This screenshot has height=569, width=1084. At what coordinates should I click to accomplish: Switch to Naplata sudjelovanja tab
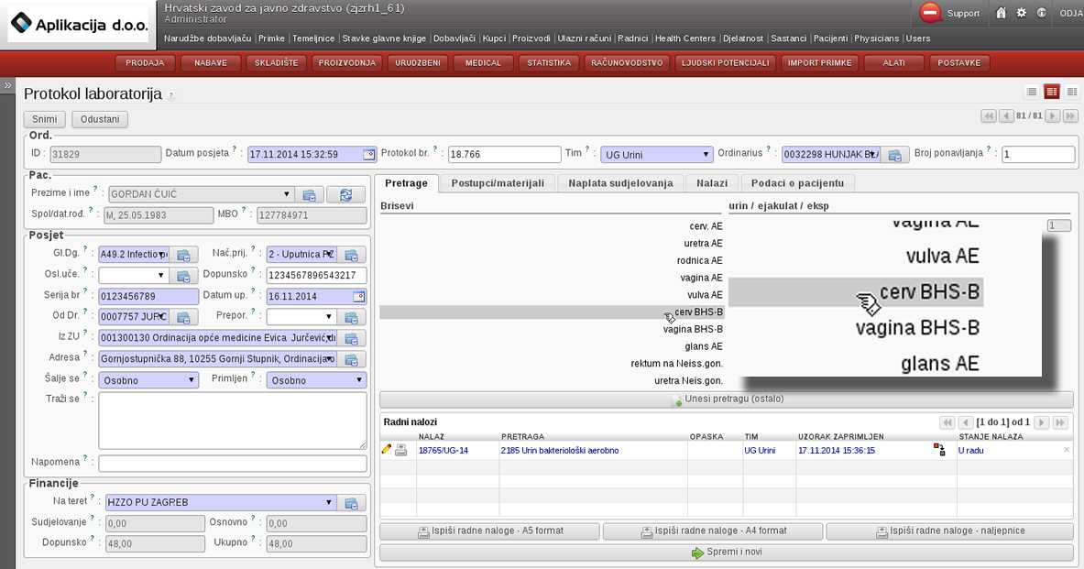point(621,183)
